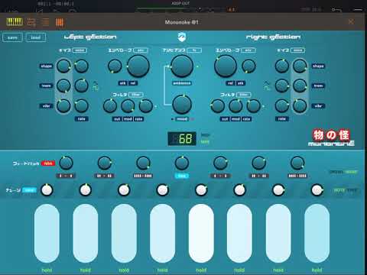Click the left voice shape knob beside label
This screenshot has height=275, width=367.
pyautogui.click(x=63, y=66)
